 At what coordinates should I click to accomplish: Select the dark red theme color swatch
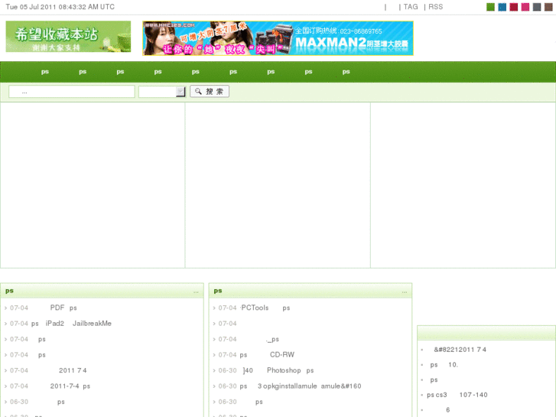514,7
